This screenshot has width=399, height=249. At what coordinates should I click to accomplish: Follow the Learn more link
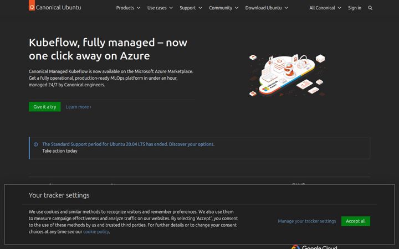pos(78,107)
